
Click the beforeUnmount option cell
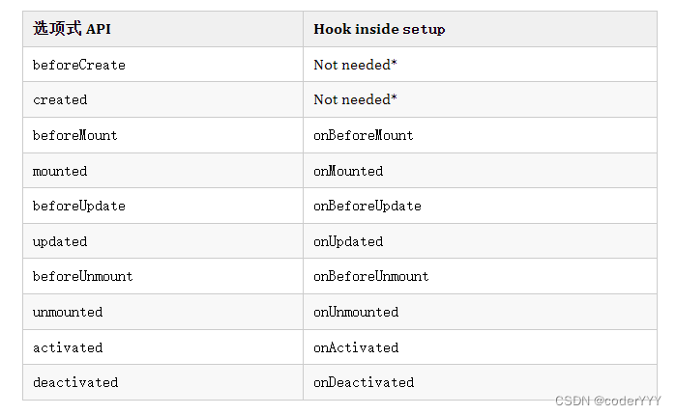coord(83,276)
